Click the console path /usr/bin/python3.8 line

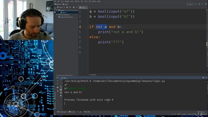point(115,81)
